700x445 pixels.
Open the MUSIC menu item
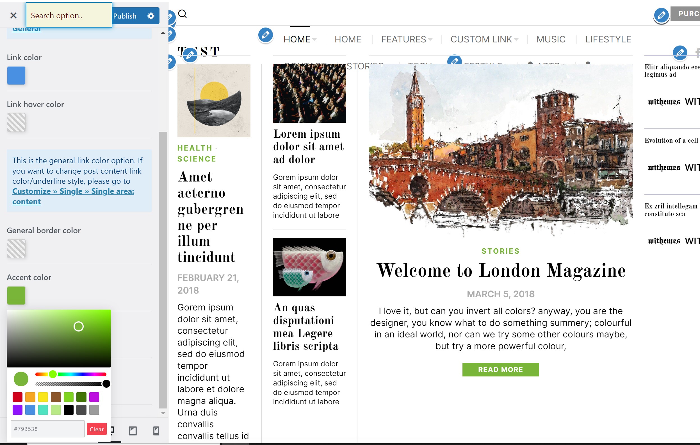pyautogui.click(x=551, y=39)
